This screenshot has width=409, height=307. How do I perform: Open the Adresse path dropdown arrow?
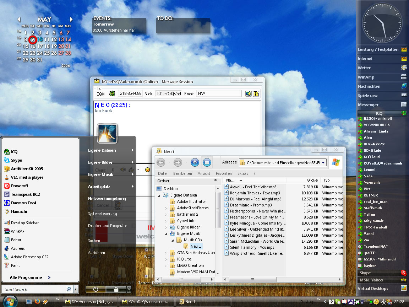click(x=324, y=162)
